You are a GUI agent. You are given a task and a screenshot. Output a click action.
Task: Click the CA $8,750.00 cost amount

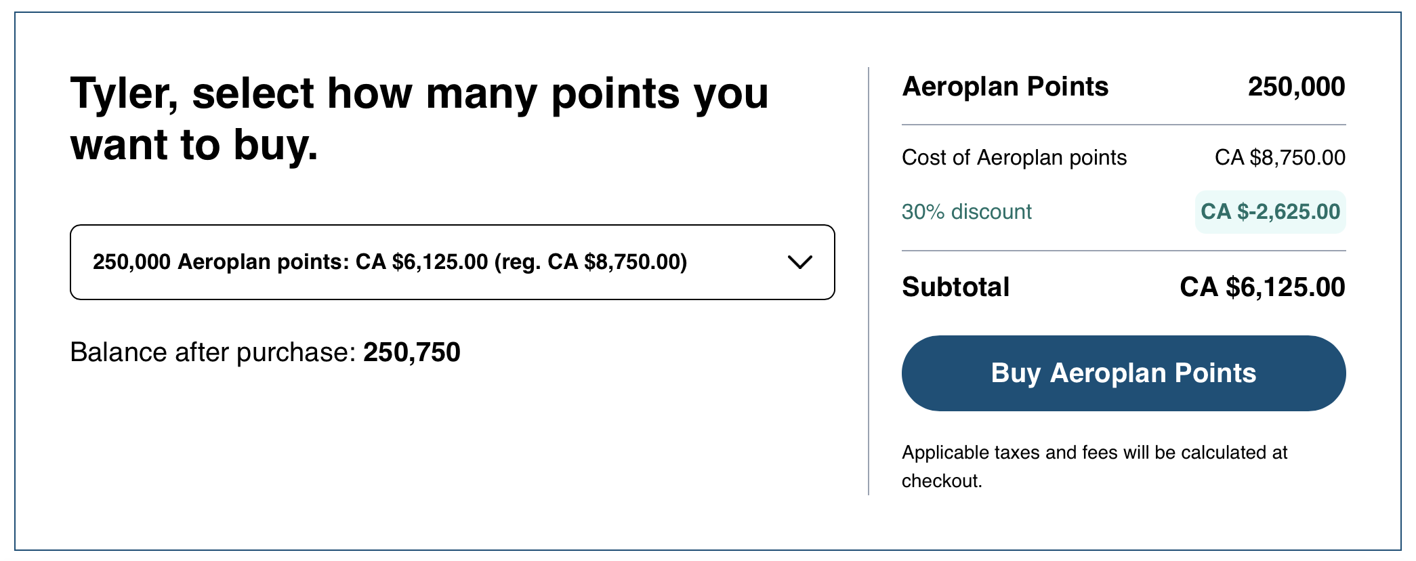click(x=1280, y=157)
